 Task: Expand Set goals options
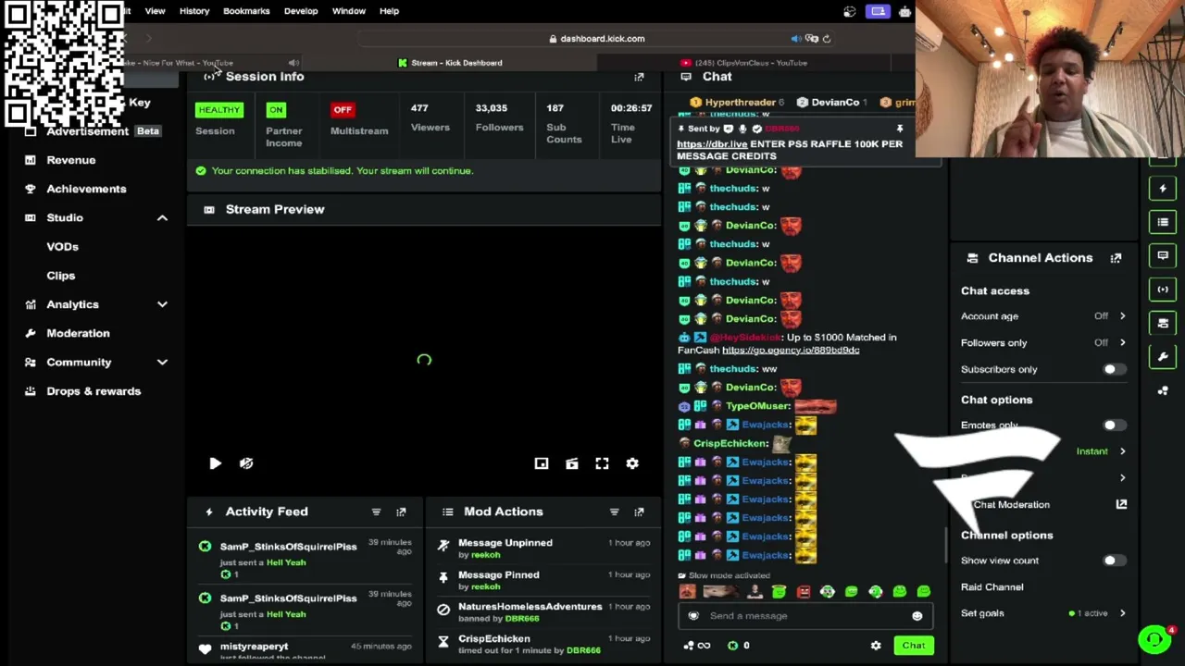point(1043,613)
